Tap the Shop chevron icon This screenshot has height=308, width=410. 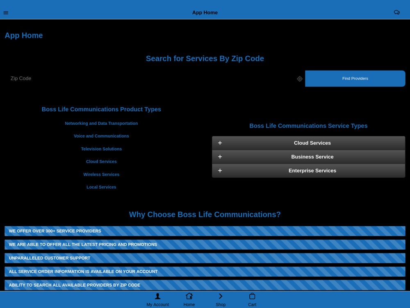pyautogui.click(x=221, y=296)
